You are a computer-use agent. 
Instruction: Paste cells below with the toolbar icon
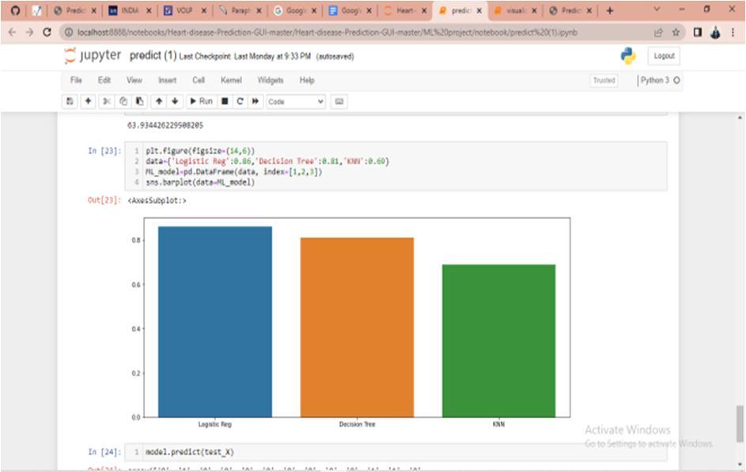(139, 101)
